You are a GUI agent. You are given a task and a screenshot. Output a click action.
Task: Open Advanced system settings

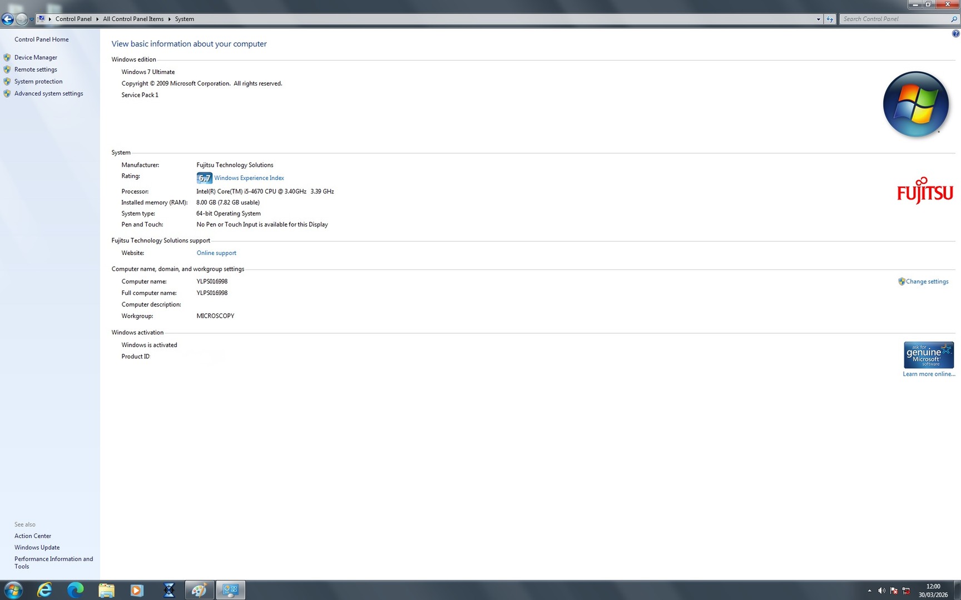tap(48, 93)
